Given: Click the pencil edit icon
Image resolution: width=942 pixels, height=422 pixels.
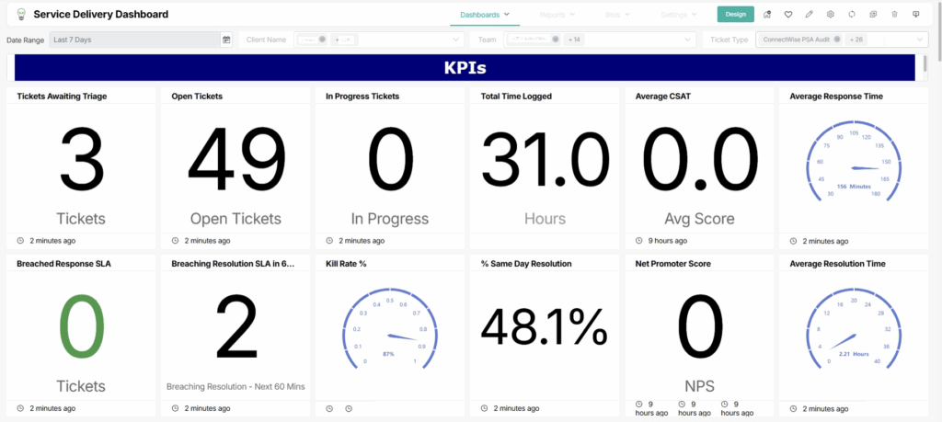Looking at the screenshot, I should 810,15.
